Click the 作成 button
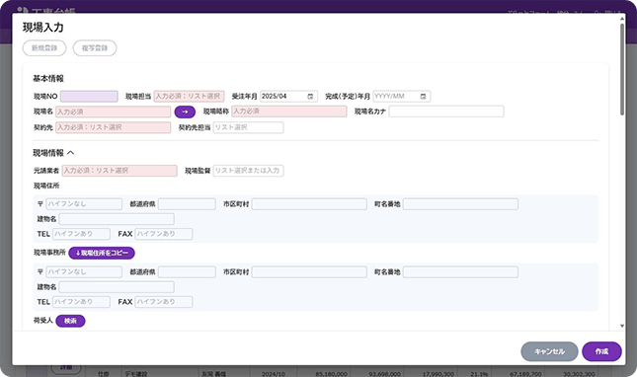The height and width of the screenshot is (377, 637). click(601, 351)
